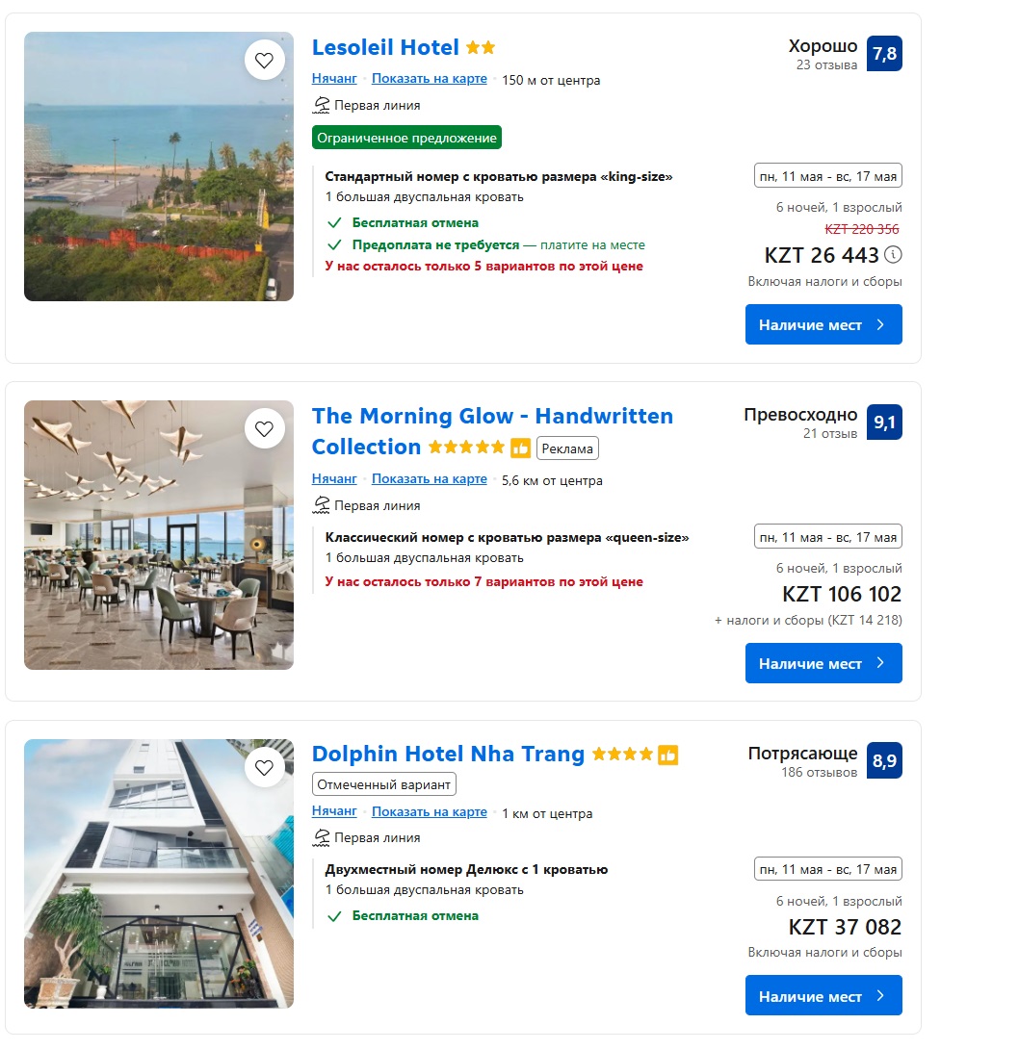Open Dolphin Hotel Nha Trang title link
This screenshot has height=1050, width=1019.
(x=448, y=755)
